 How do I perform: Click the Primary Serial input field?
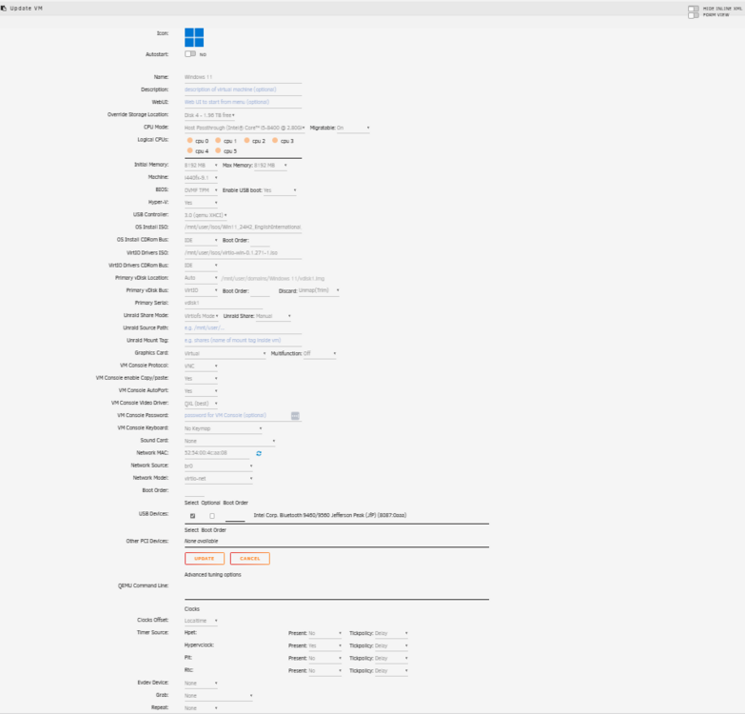coord(224,303)
